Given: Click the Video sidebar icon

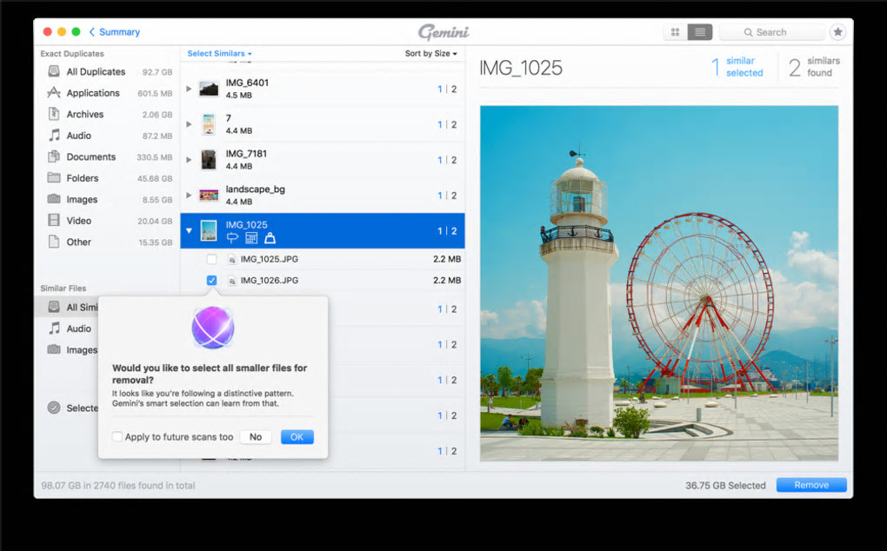Looking at the screenshot, I should (54, 221).
